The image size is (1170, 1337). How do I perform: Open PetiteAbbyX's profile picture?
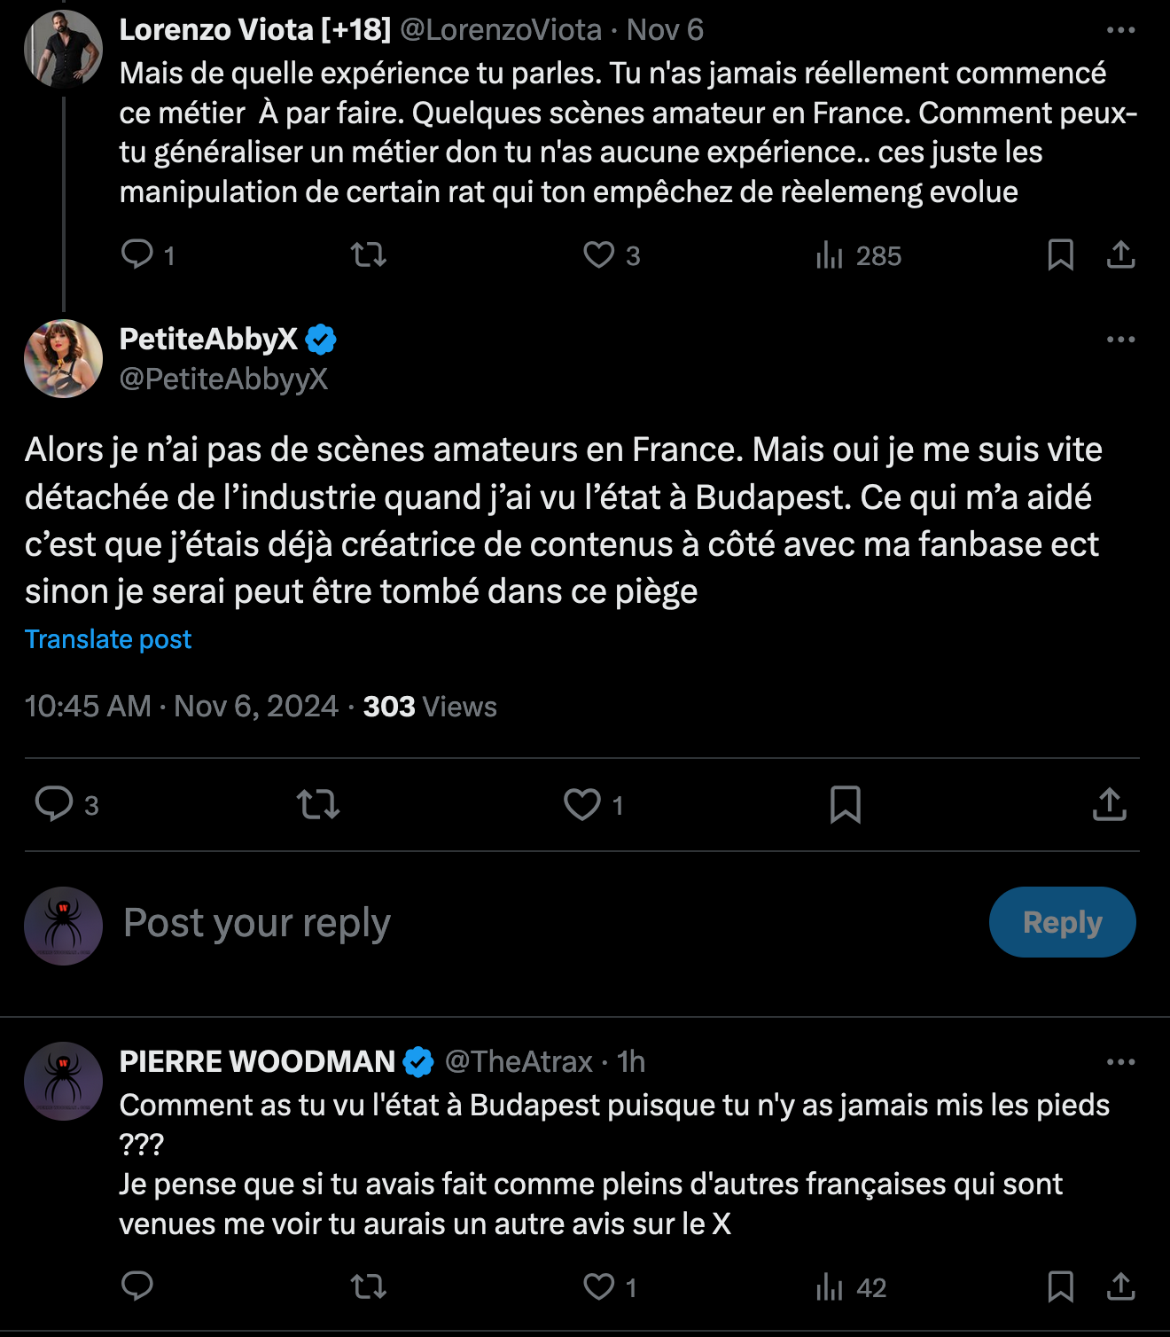click(63, 358)
